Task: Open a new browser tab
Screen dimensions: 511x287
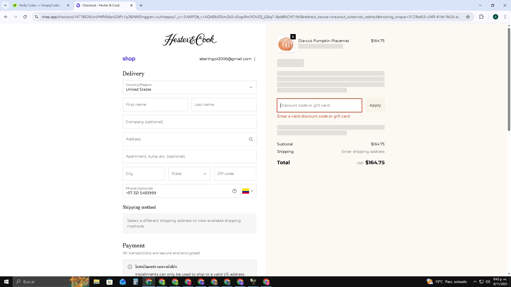Action: (x=141, y=5)
